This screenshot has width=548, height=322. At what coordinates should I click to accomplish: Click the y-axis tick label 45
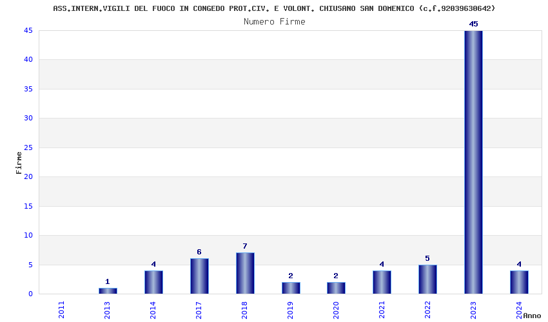(28, 31)
